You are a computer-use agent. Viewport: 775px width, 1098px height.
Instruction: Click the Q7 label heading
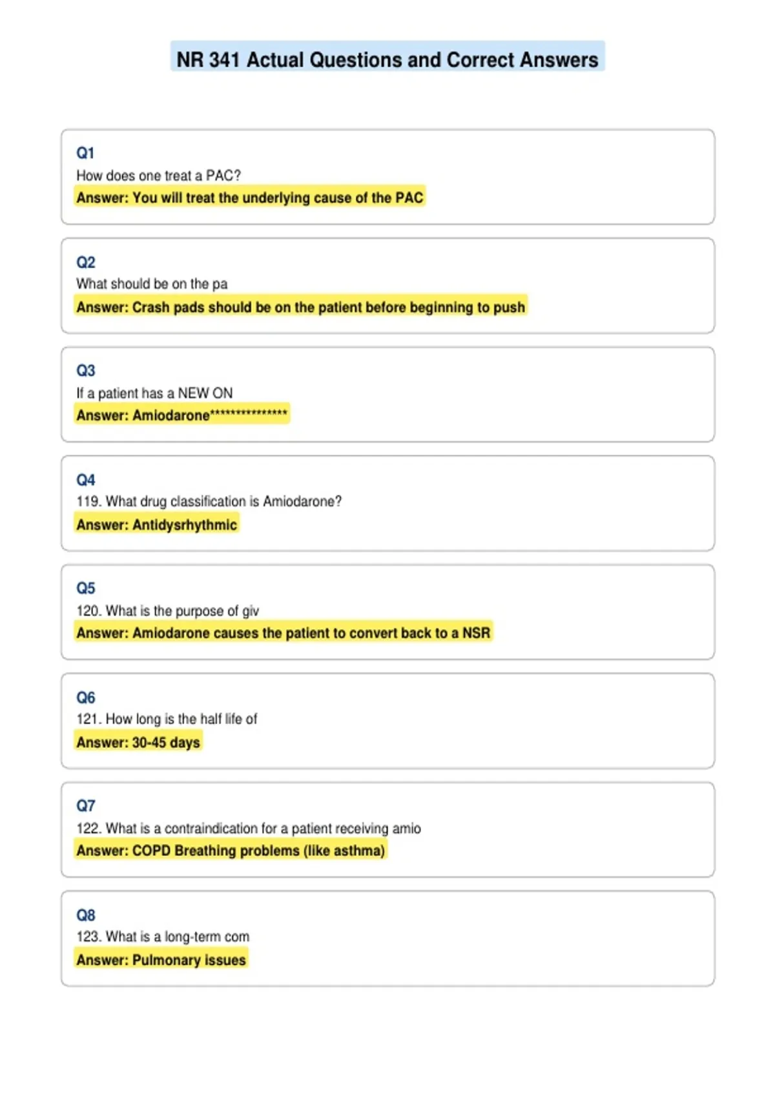pyautogui.click(x=85, y=806)
